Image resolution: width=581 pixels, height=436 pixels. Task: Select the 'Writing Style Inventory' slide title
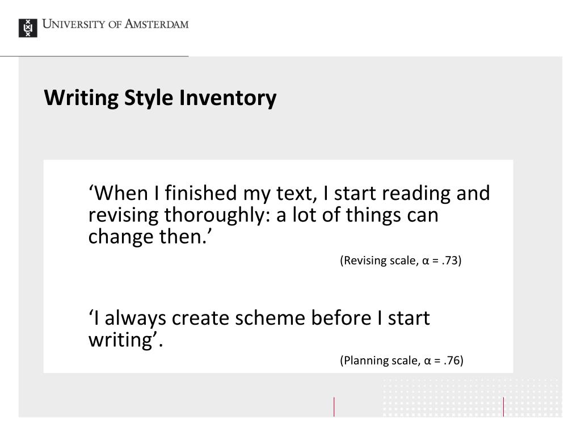[x=160, y=98]
